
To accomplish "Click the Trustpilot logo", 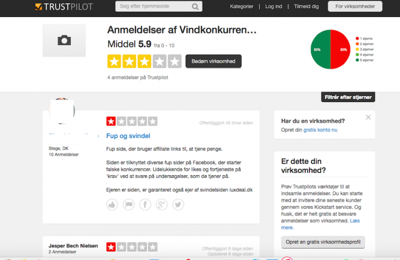I will pos(64,6).
